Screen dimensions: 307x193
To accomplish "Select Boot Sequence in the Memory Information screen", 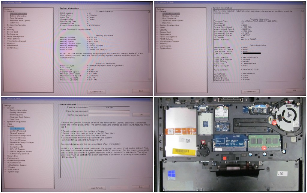I will 16,18.
